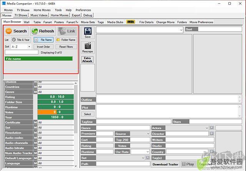Open the Movie Sets tab
The image size is (246, 171).
[88, 22]
